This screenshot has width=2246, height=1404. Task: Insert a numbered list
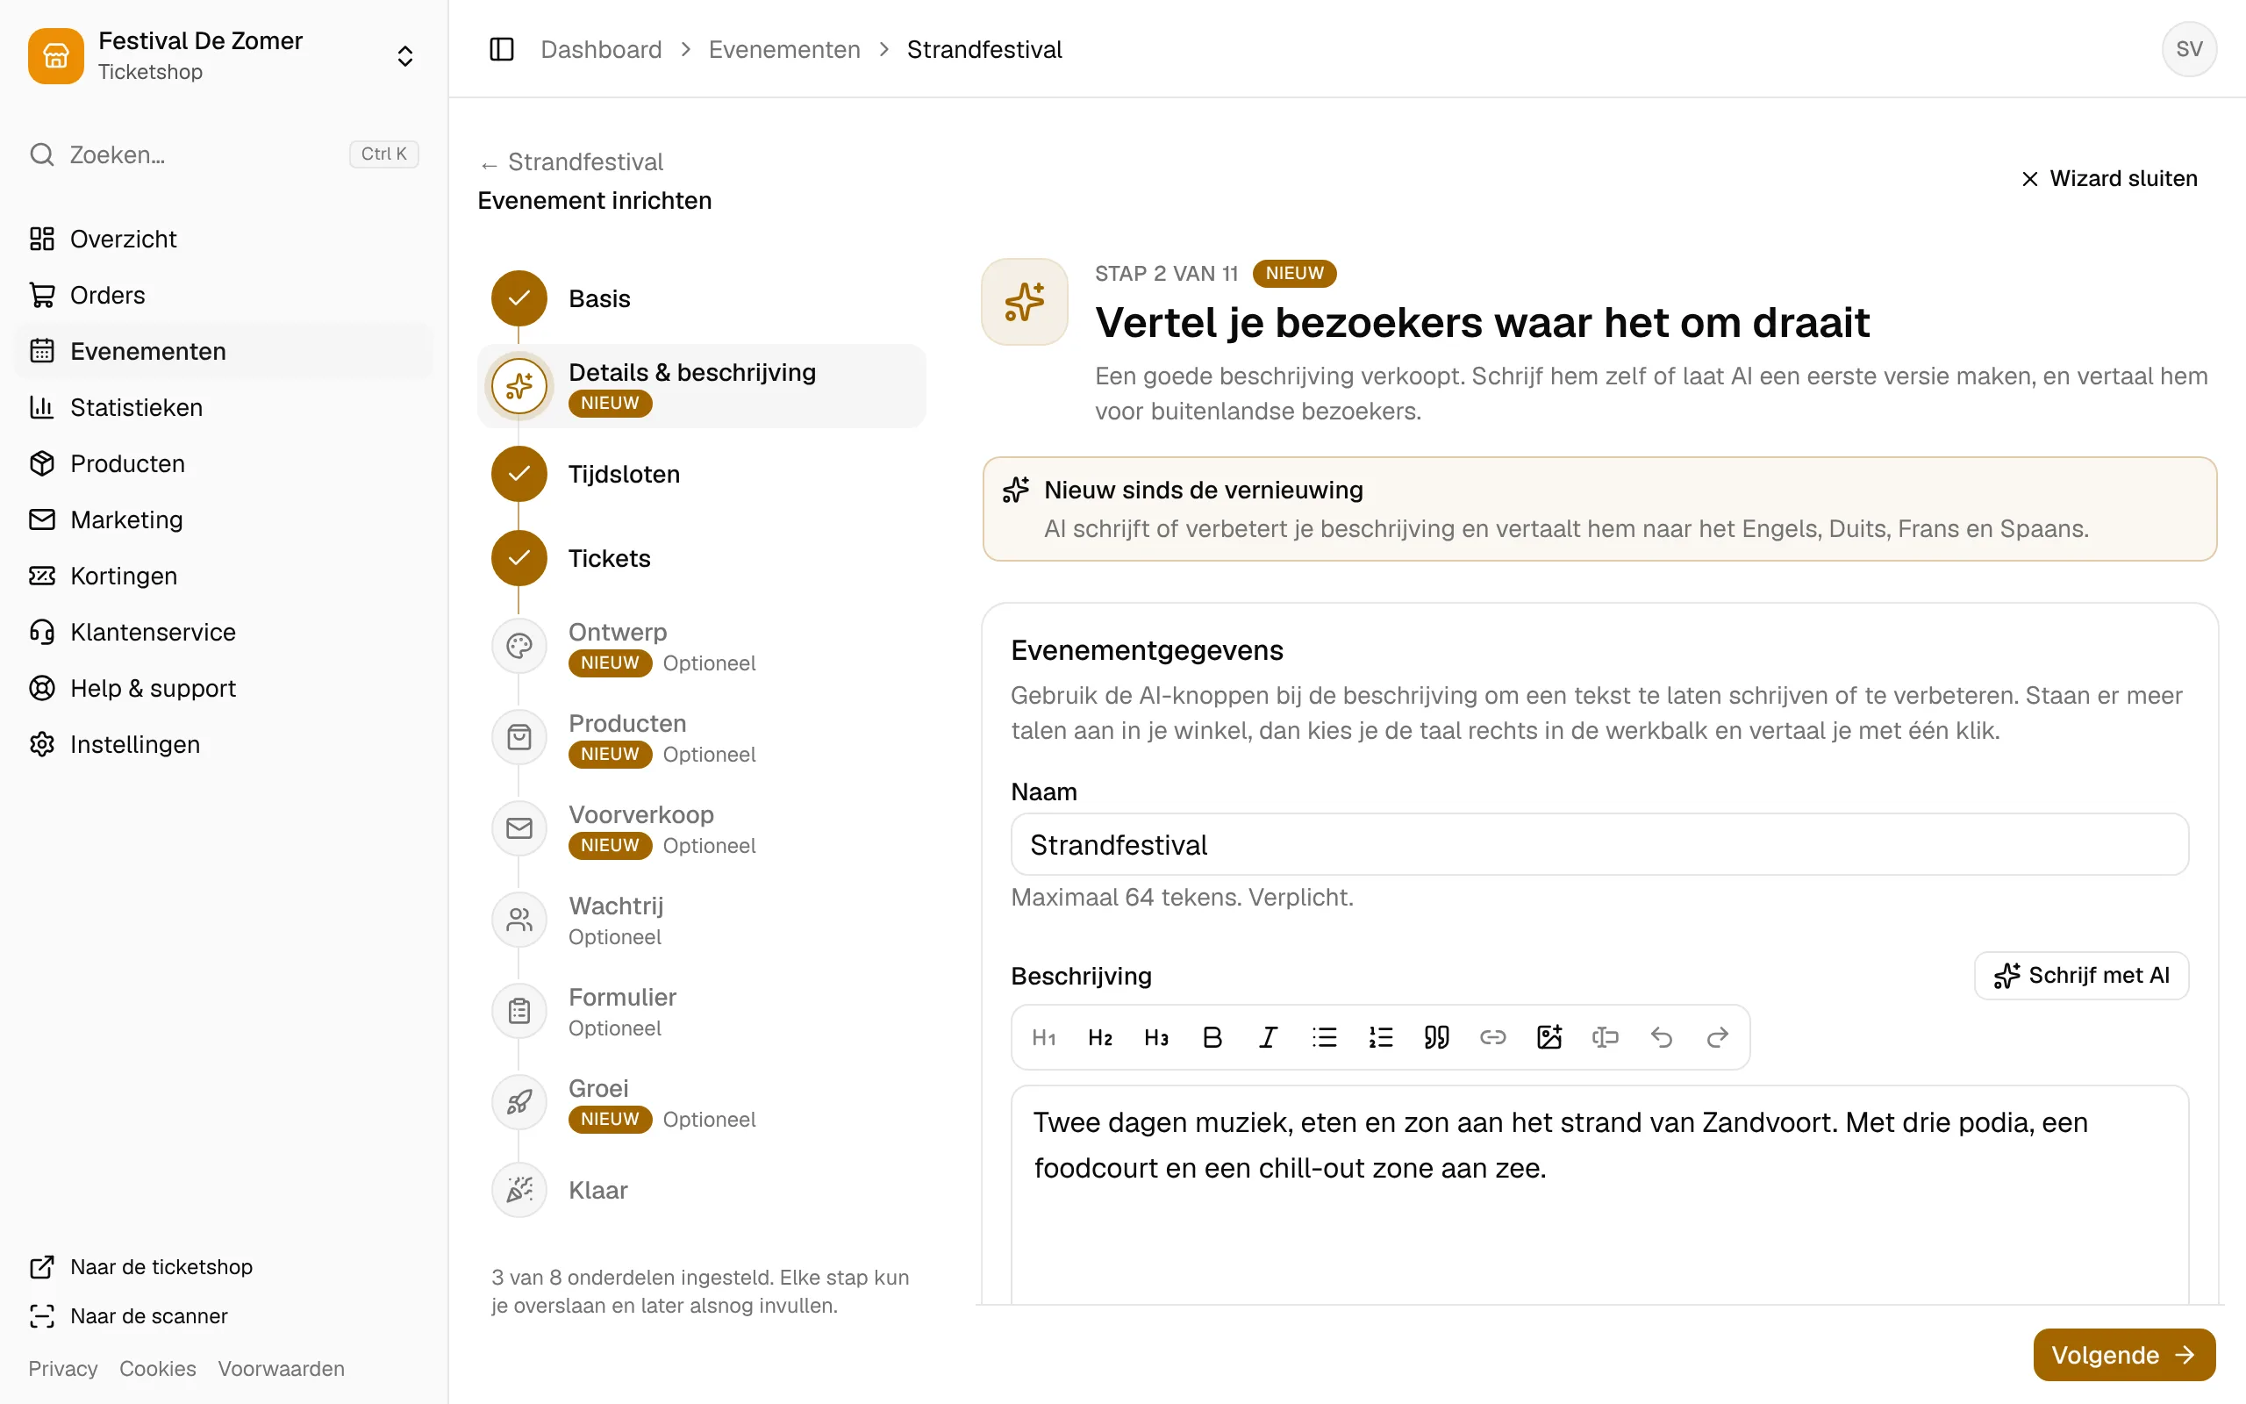[x=1381, y=1037]
